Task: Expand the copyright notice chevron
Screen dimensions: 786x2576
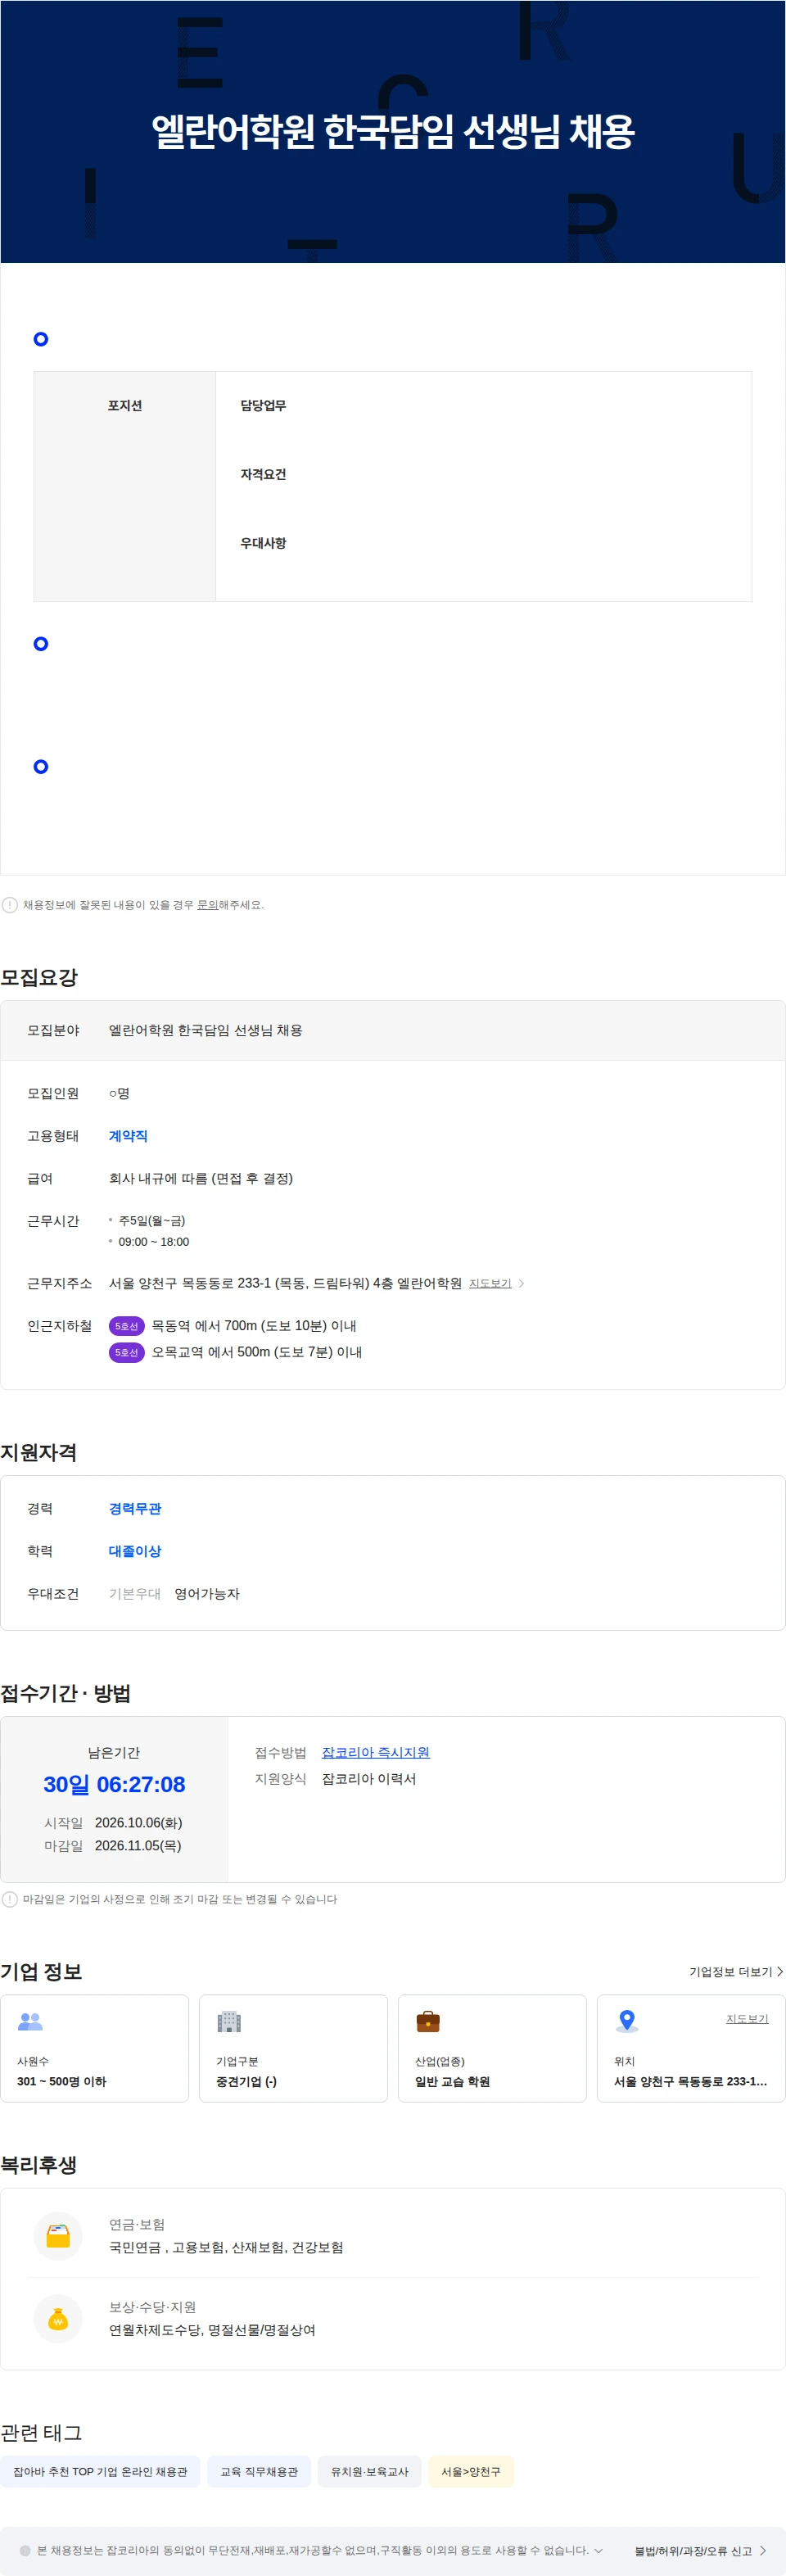Action: coord(598,2550)
